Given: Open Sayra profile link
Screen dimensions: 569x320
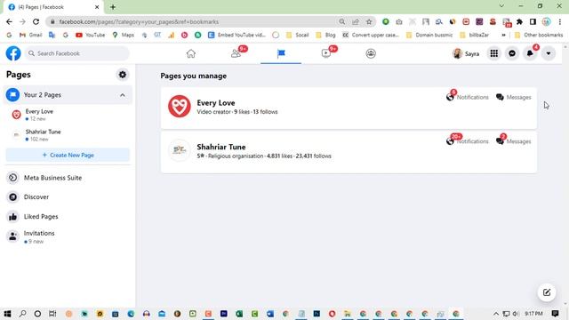Looking at the screenshot, I should (x=466, y=53).
